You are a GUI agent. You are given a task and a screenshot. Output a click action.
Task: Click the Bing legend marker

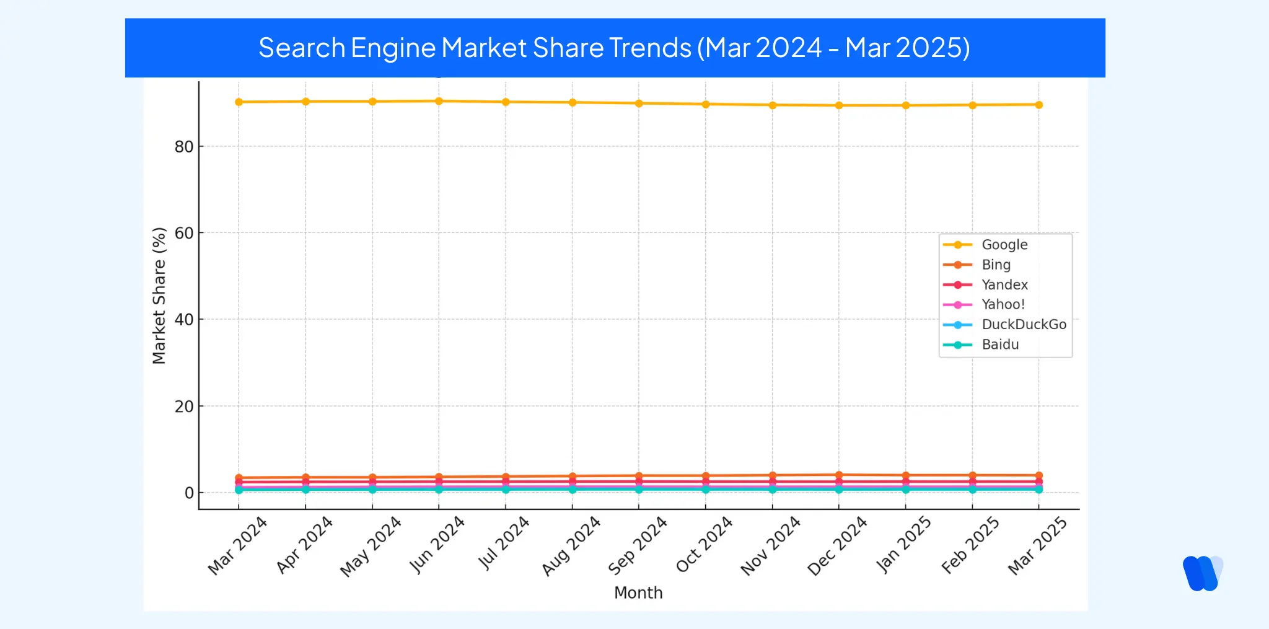957,264
